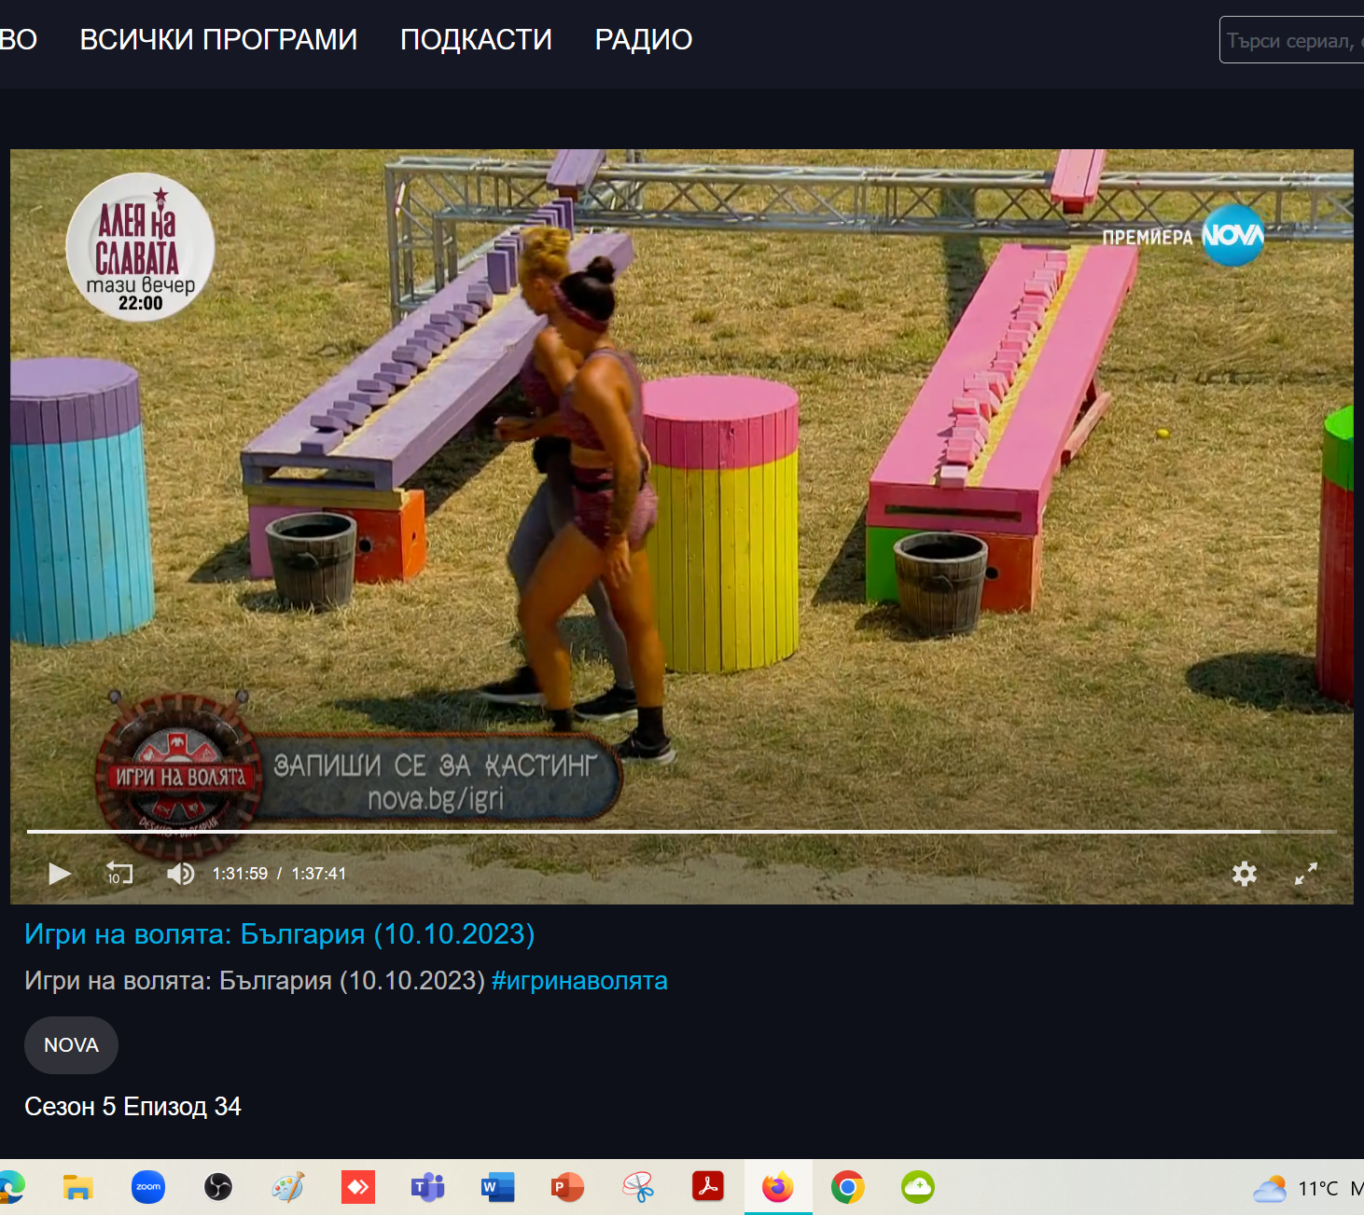
Task: Play the paused video
Action: point(60,874)
